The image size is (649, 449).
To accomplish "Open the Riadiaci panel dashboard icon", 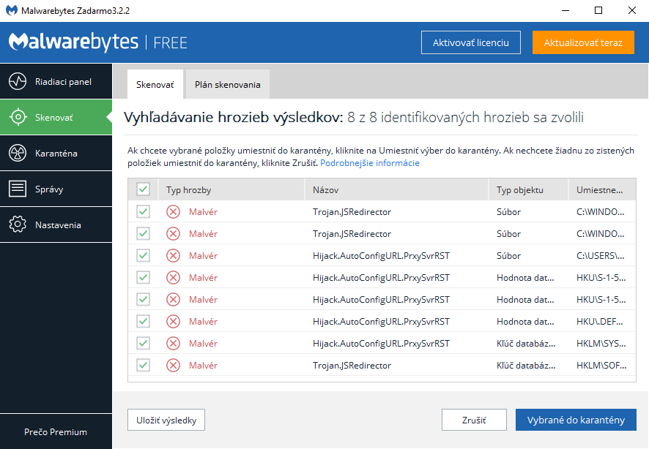I will pos(18,81).
